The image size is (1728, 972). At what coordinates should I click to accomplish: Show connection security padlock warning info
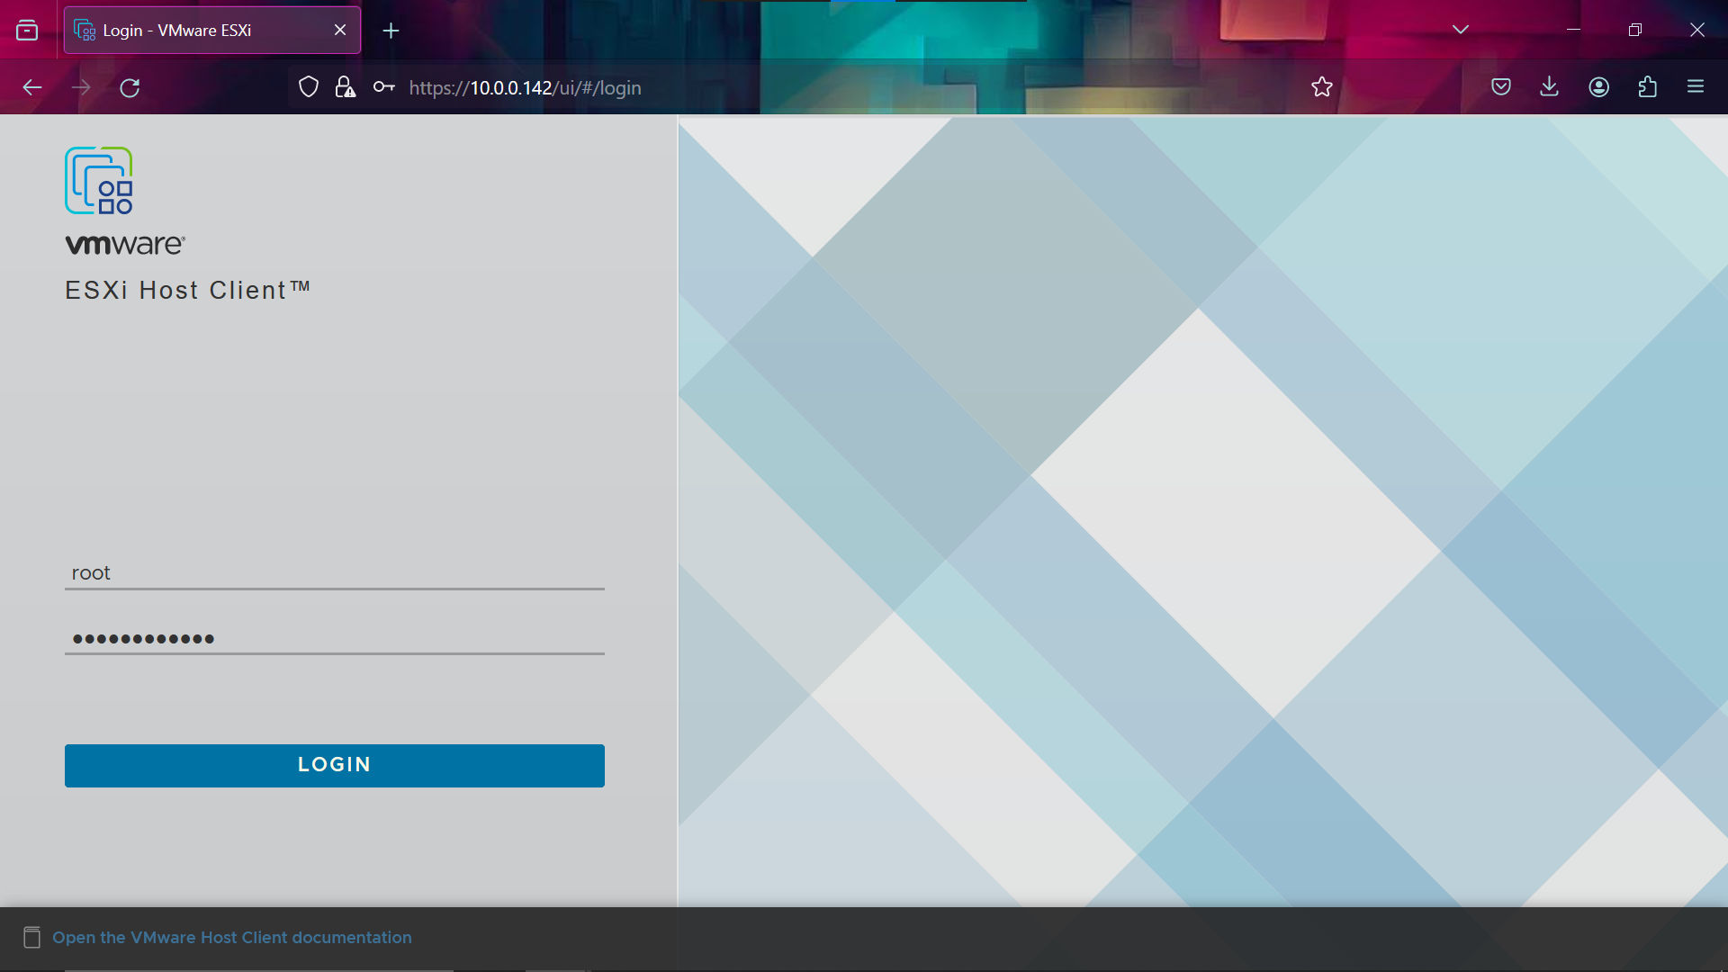345,87
